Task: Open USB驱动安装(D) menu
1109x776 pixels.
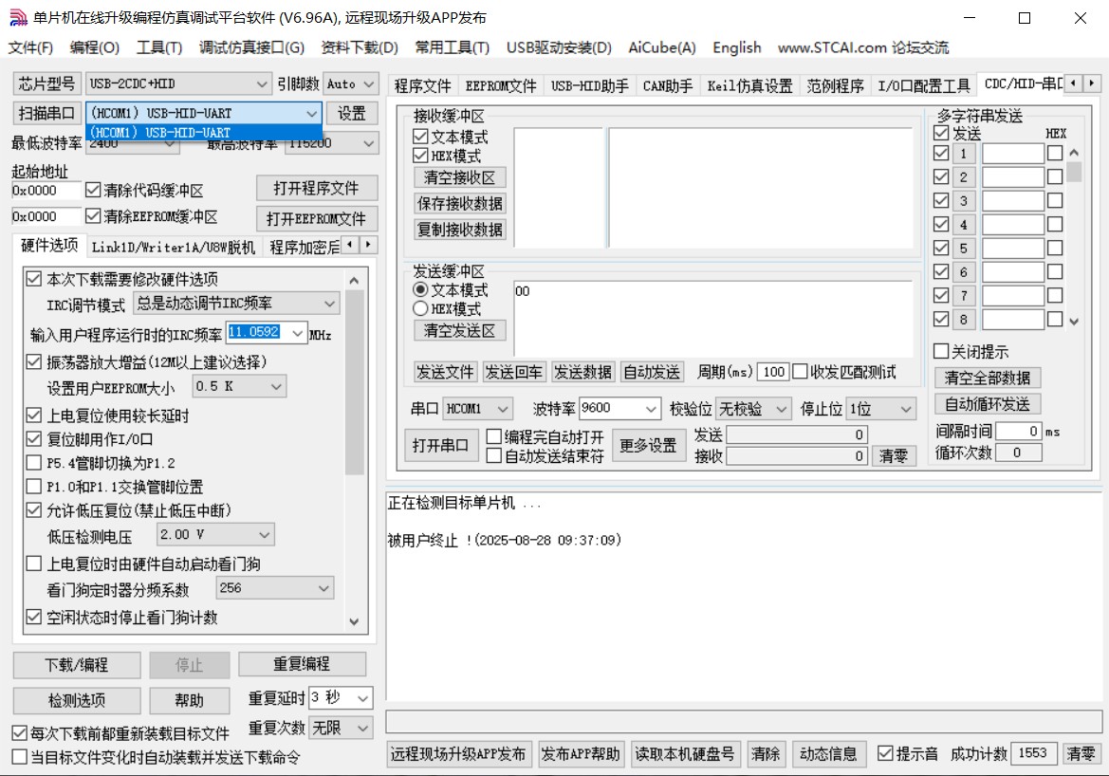Action: click(x=559, y=47)
